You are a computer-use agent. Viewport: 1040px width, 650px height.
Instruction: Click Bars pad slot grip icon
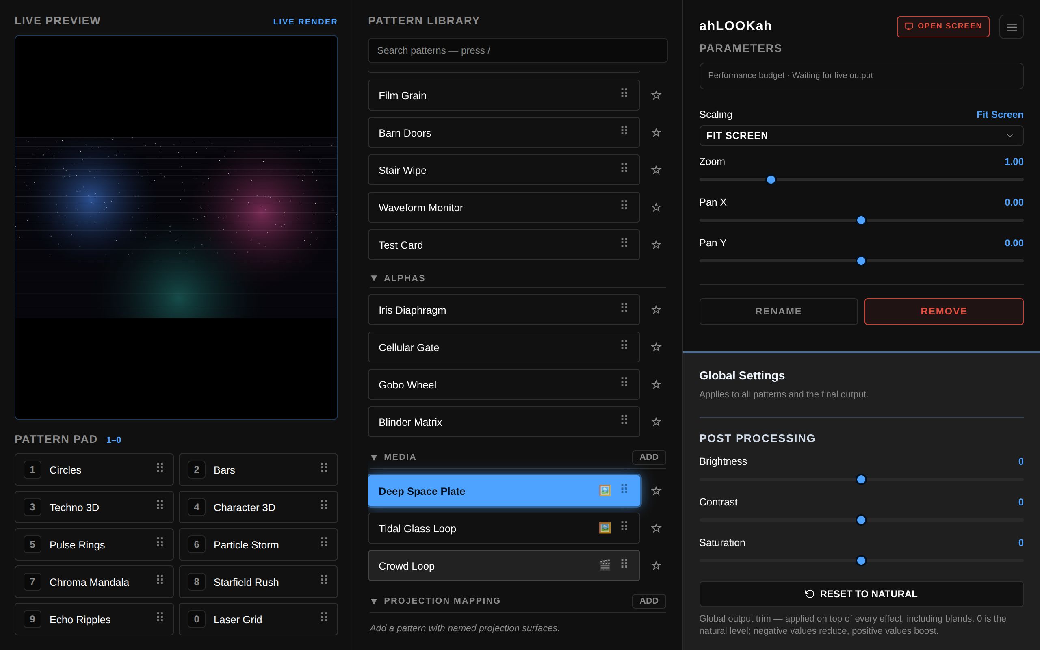(324, 467)
